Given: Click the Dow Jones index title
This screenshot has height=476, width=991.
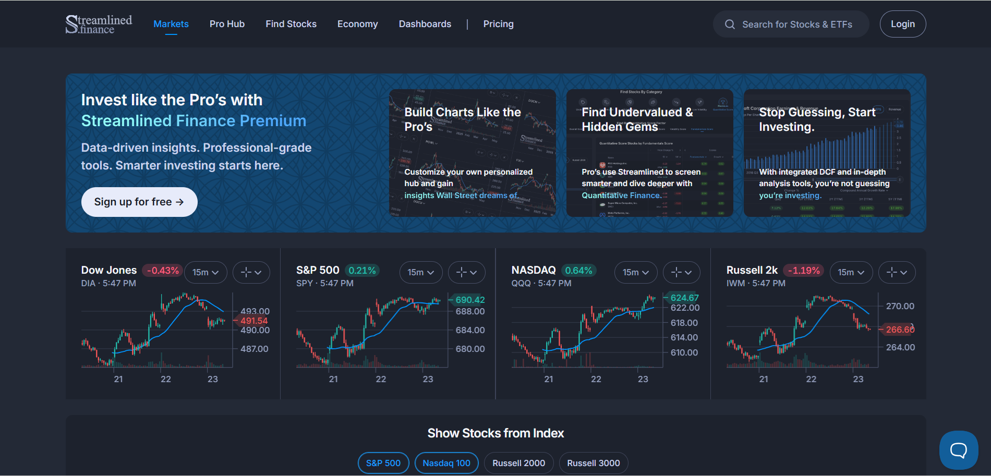Looking at the screenshot, I should tap(109, 270).
